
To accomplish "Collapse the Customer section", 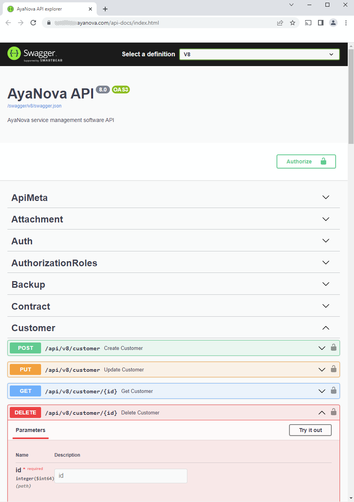I will (x=325, y=328).
